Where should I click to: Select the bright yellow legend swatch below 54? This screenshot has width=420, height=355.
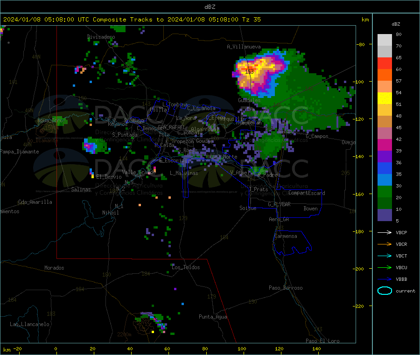tap(385, 98)
